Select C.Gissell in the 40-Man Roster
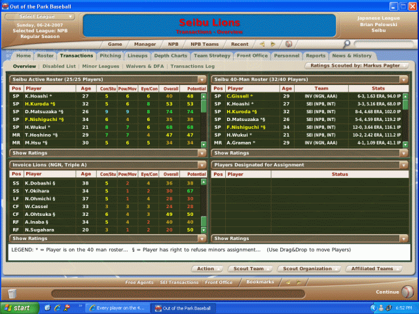419x314 pixels. pyautogui.click(x=307, y=96)
